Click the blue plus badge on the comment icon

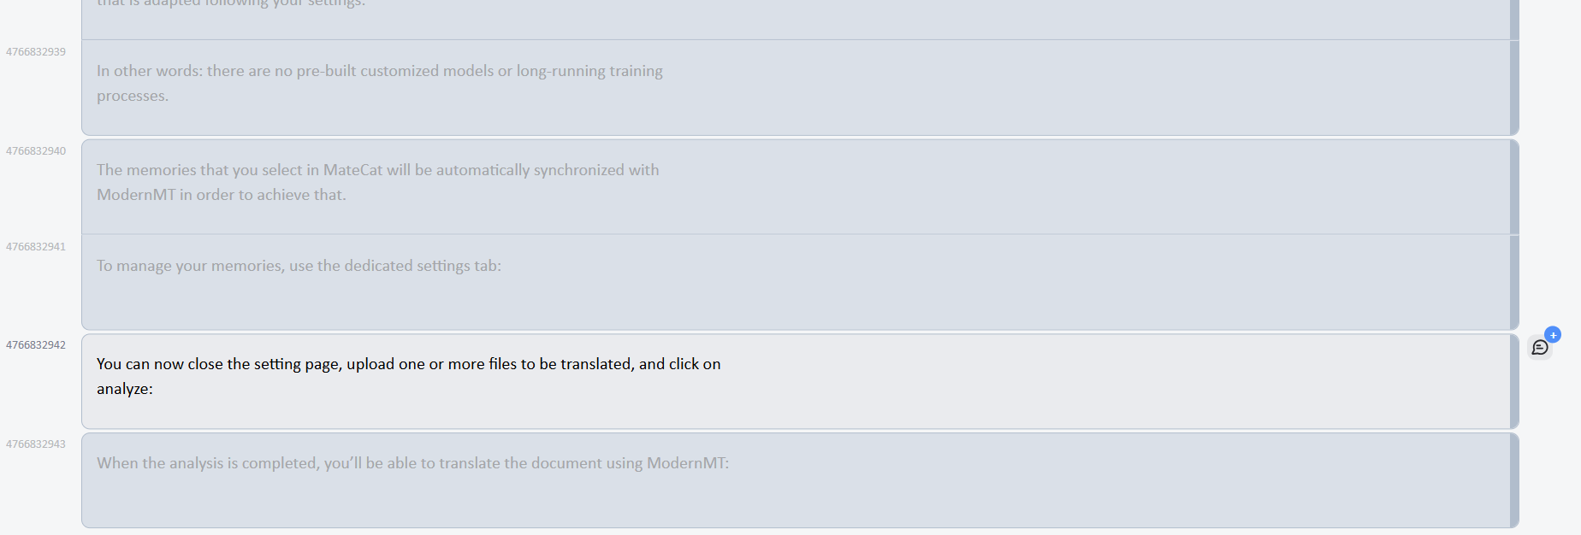(1553, 335)
